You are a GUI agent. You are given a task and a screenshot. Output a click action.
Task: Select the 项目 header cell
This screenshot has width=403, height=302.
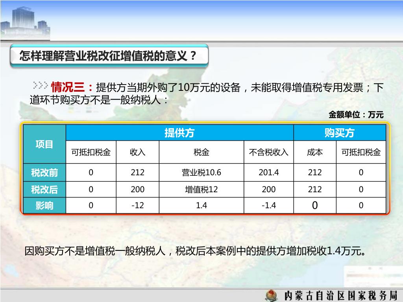coord(44,144)
